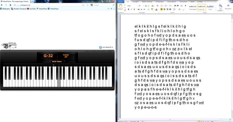Viewport: 233px width, 122px height.
Task: Open a new browser tab with plus
Action: click(32, 1)
